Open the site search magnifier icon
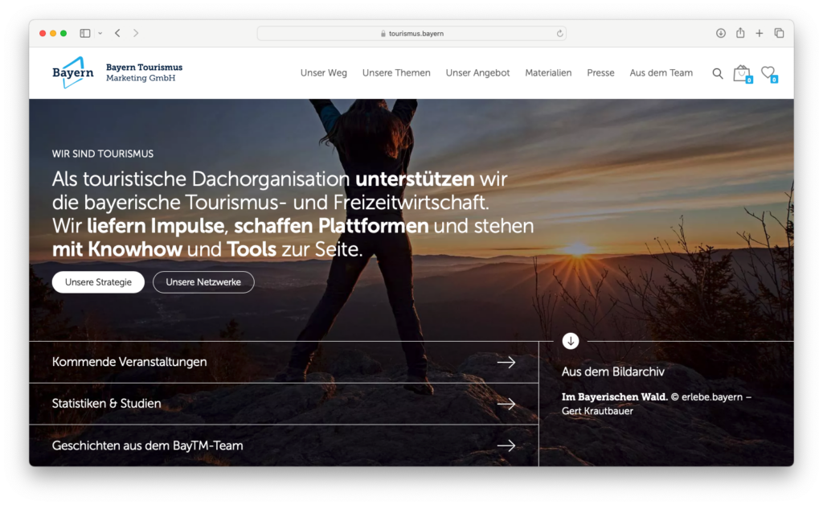Image resolution: width=823 pixels, height=505 pixels. (718, 73)
